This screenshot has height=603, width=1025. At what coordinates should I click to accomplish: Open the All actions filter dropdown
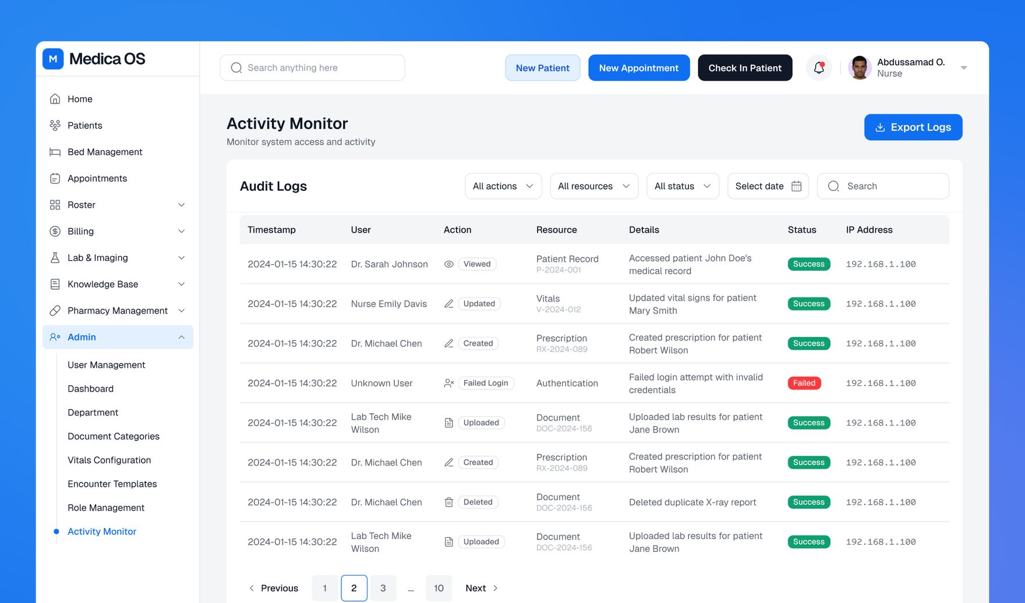503,186
